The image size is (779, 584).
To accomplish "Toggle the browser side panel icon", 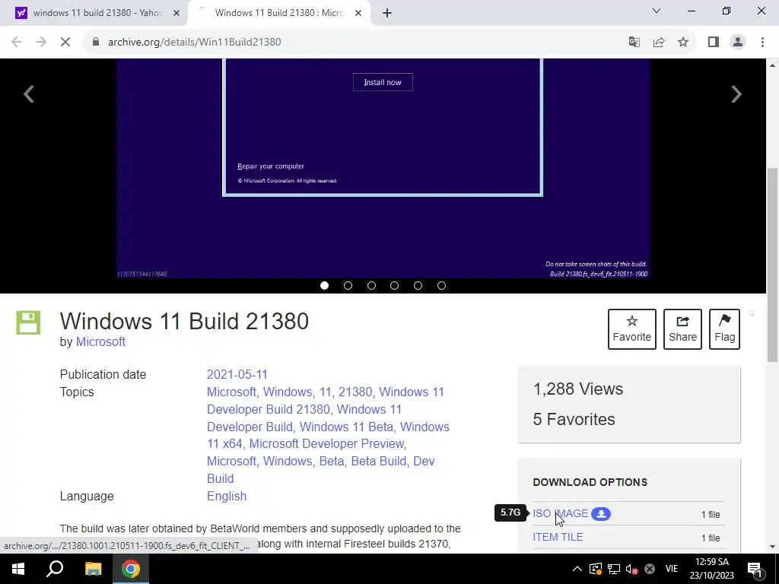I will tap(714, 43).
